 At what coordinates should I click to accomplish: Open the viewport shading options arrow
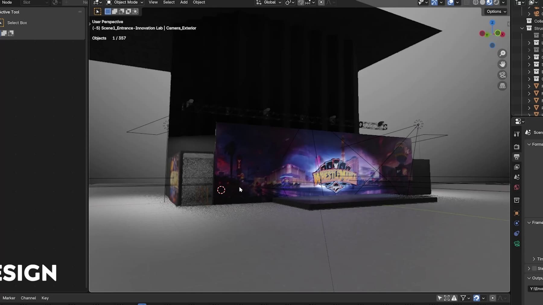pos(503,2)
